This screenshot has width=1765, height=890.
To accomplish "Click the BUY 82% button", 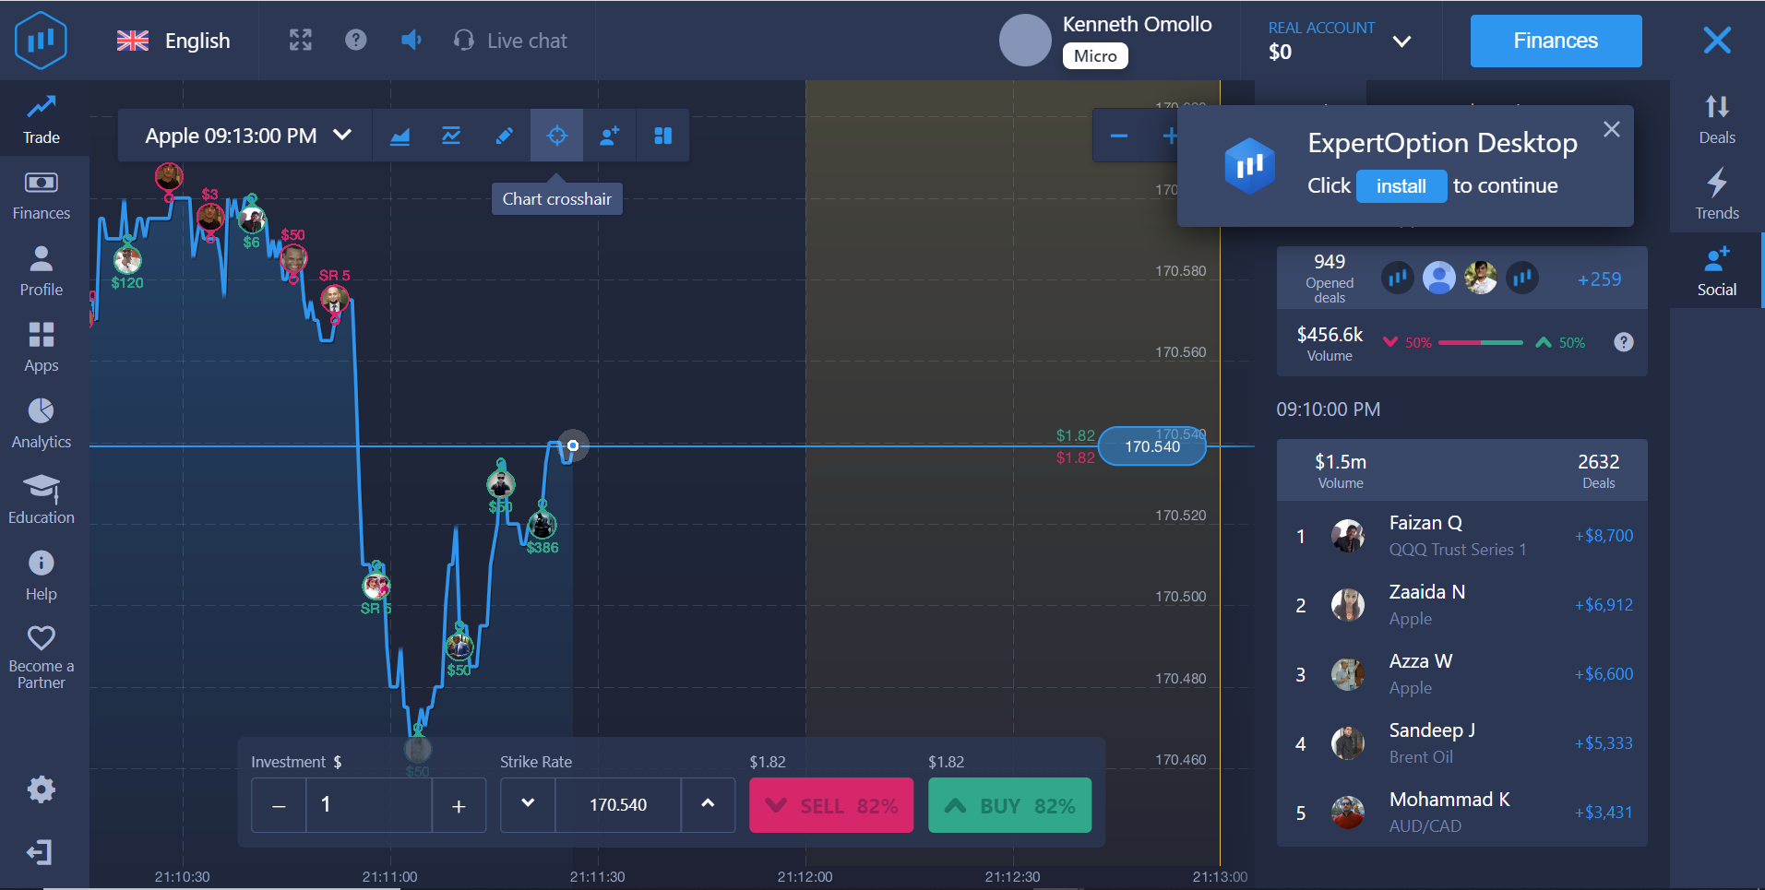I will tap(1008, 804).
